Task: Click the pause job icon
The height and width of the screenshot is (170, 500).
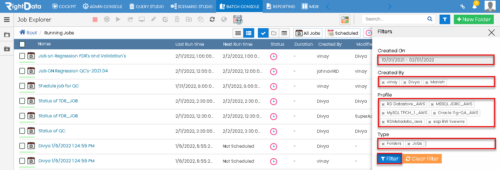Action: (107, 19)
